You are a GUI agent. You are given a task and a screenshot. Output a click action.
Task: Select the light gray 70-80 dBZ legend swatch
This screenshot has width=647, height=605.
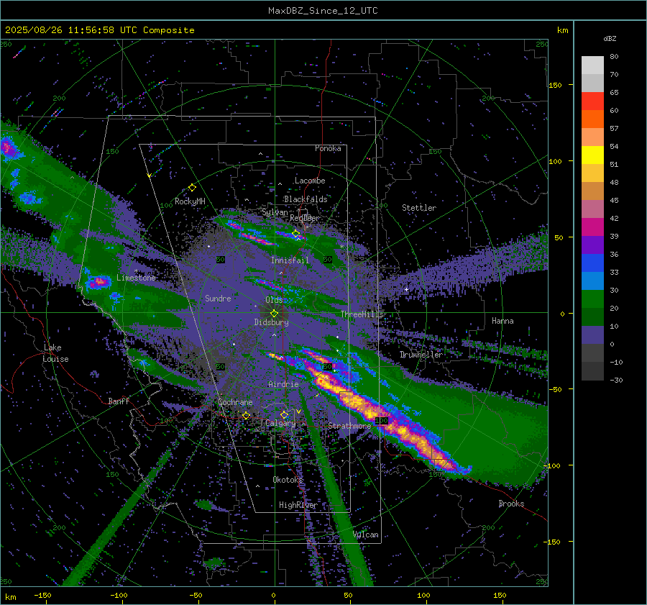click(592, 65)
